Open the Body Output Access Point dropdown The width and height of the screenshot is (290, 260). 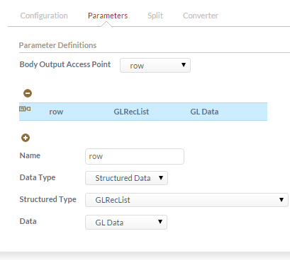(155, 65)
